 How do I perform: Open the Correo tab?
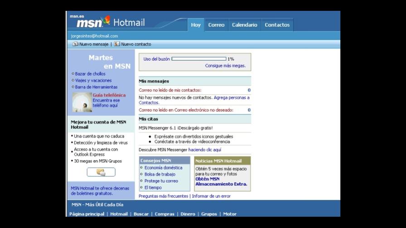[216, 25]
